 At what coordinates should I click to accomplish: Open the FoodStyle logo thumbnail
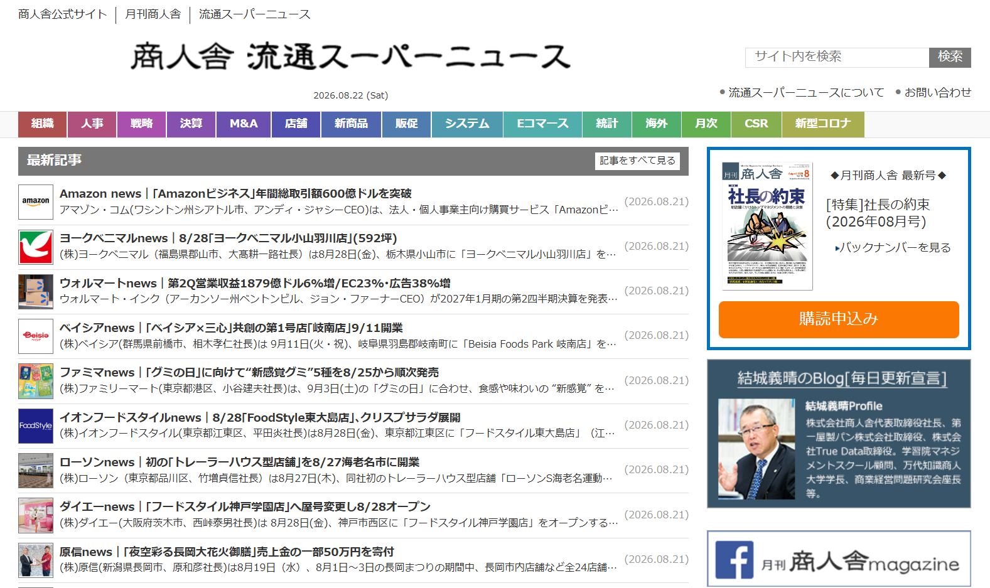pos(36,425)
